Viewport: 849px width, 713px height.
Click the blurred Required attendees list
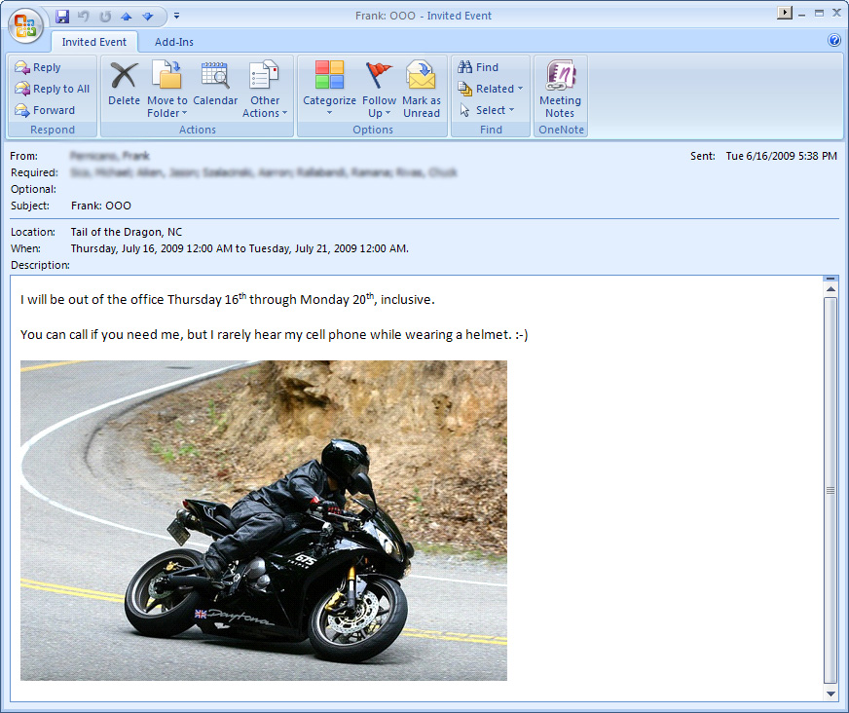pos(264,172)
